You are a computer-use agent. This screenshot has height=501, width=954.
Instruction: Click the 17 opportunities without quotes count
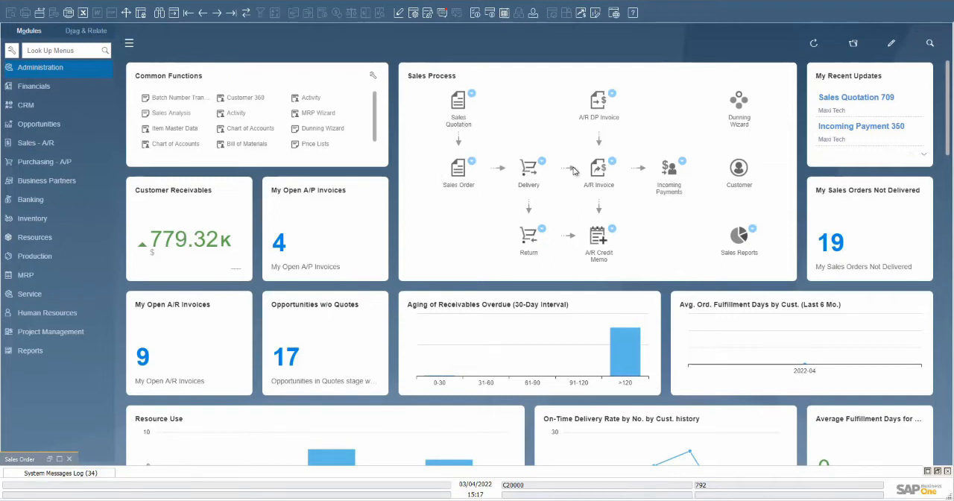(285, 357)
